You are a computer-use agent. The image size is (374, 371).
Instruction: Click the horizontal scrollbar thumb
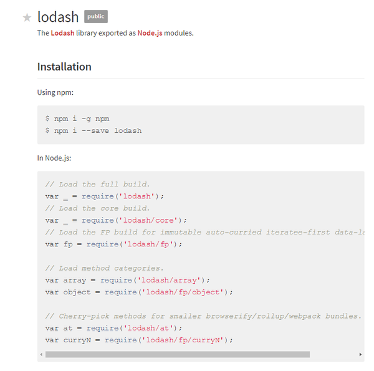[x=177, y=354]
